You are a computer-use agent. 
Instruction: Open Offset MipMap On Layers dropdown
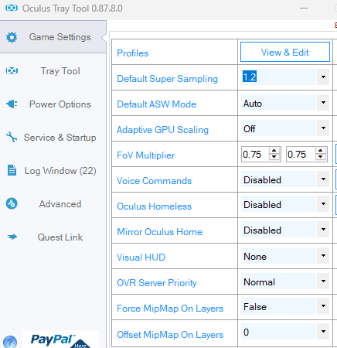[x=323, y=332]
